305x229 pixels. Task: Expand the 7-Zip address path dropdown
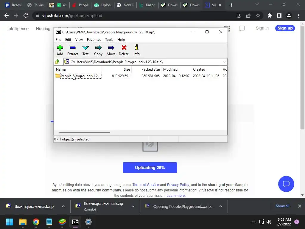coord(225,62)
